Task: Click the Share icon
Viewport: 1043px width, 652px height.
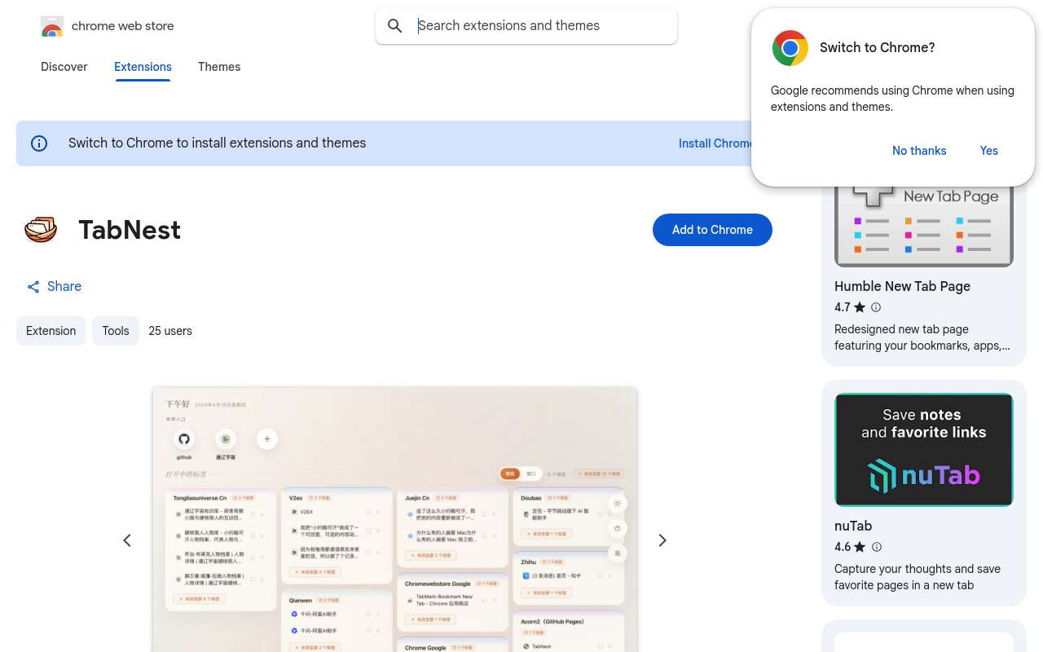Action: coord(33,287)
